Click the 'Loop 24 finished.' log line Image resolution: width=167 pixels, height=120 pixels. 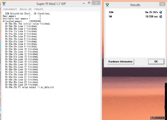pyautogui.click(x=22, y=85)
